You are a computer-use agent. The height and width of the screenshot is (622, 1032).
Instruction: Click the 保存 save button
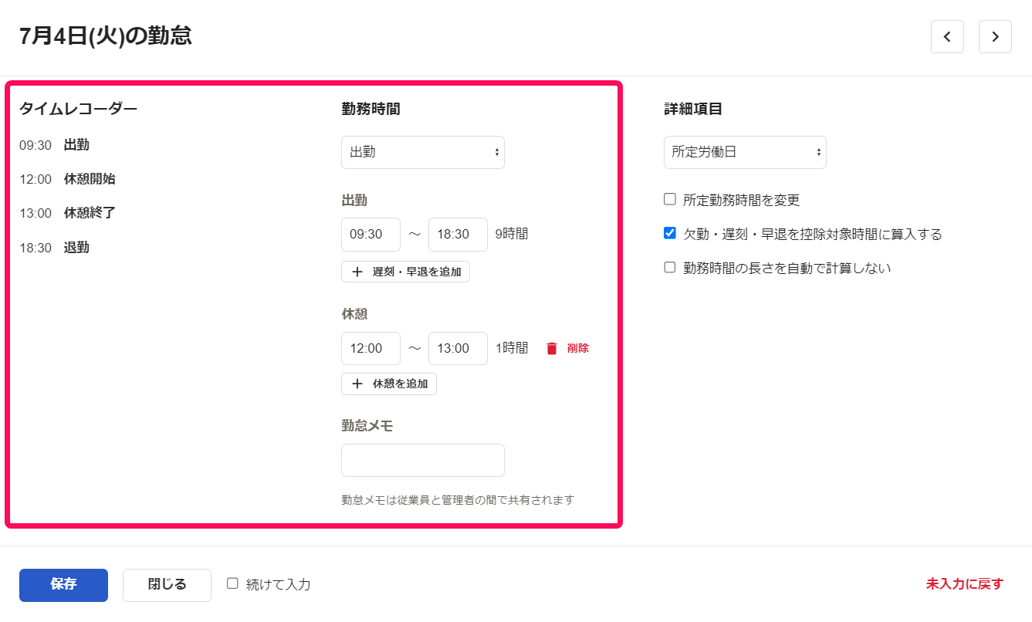coord(63,584)
